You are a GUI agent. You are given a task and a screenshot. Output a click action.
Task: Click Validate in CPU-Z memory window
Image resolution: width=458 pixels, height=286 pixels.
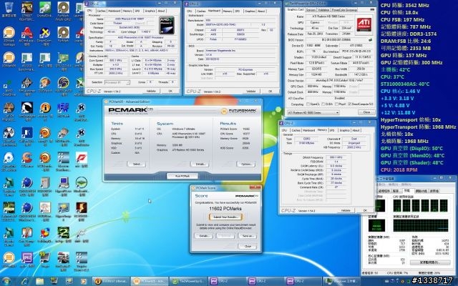click(346, 210)
